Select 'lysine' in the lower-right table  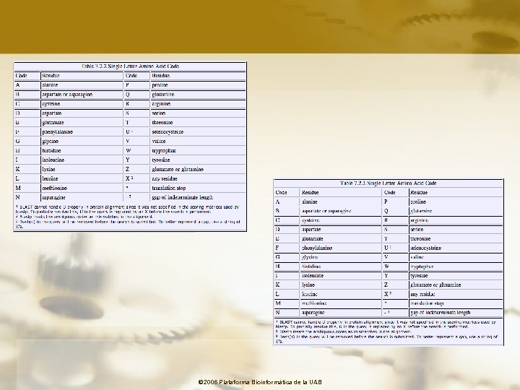point(308,285)
